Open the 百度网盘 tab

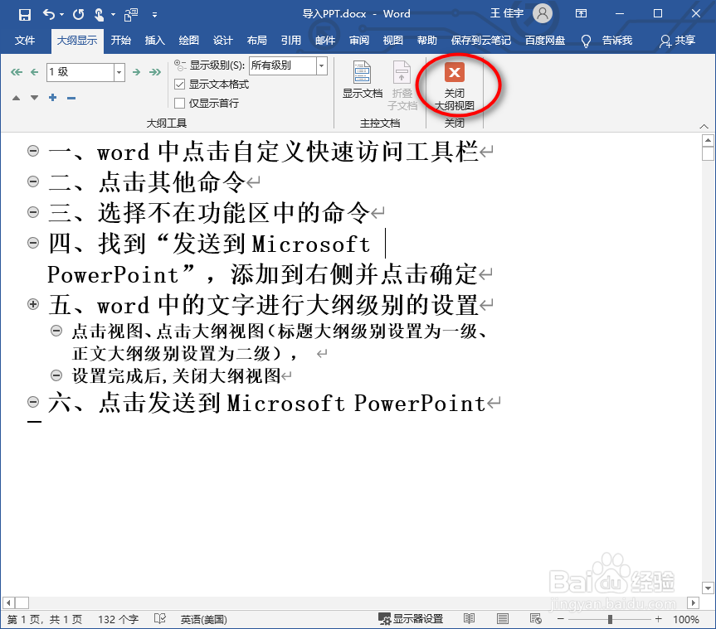pos(545,41)
